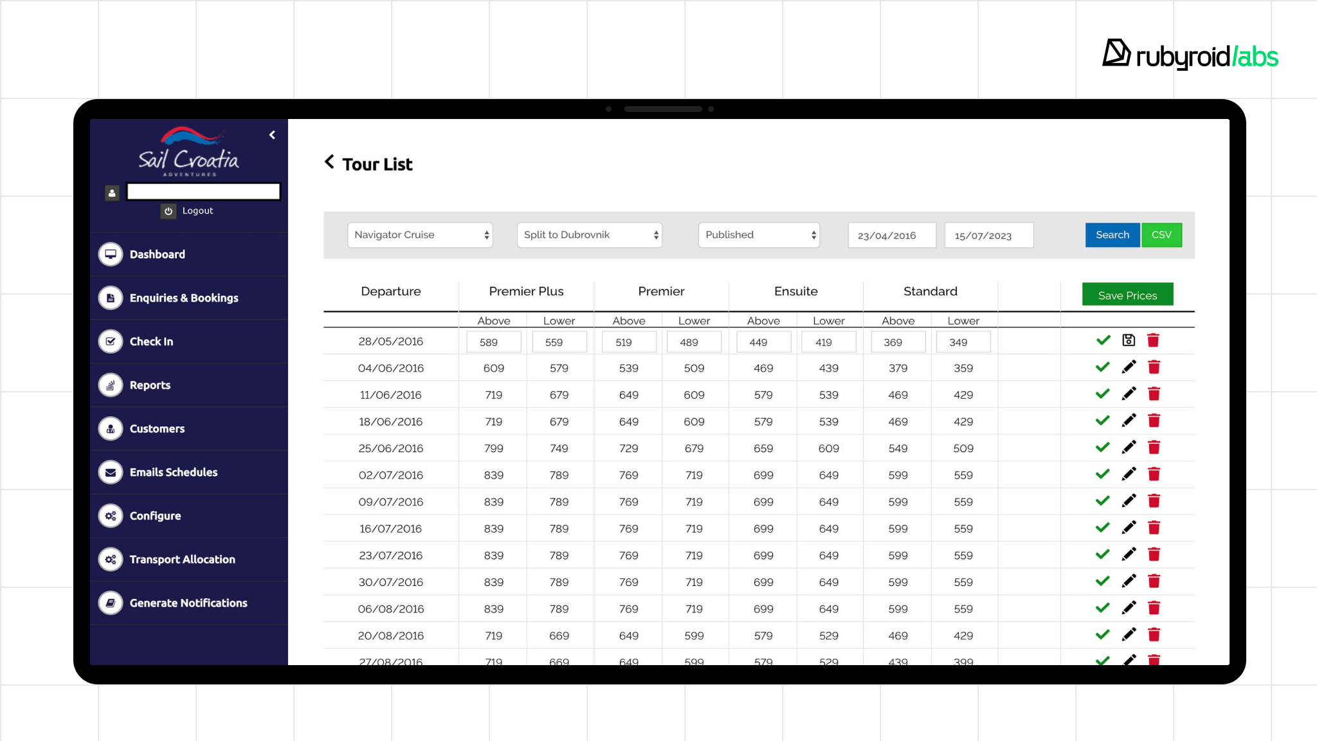Viewport: 1317px width, 741px height.
Task: Click the Configure gears icon
Action: [111, 516]
